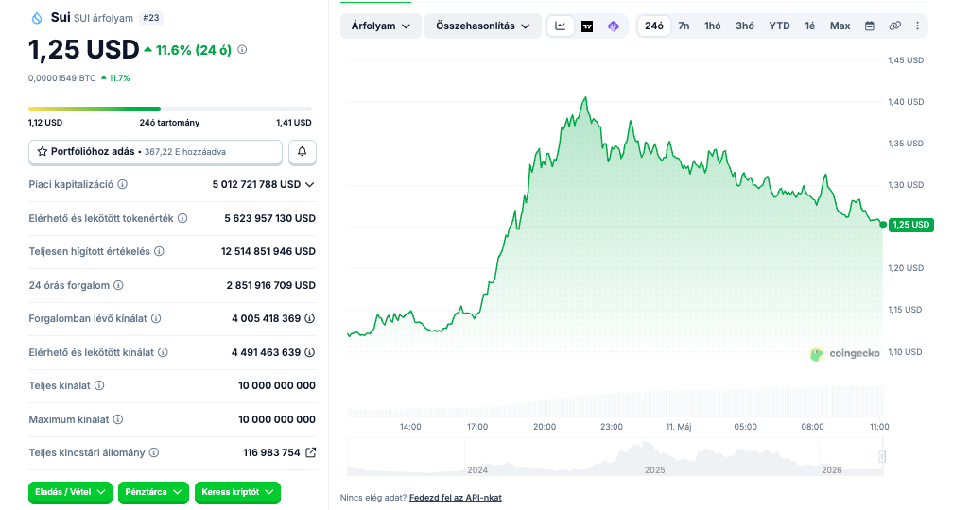Select the 24ó time range
Image resolution: width=970 pixels, height=510 pixels.
pos(654,25)
